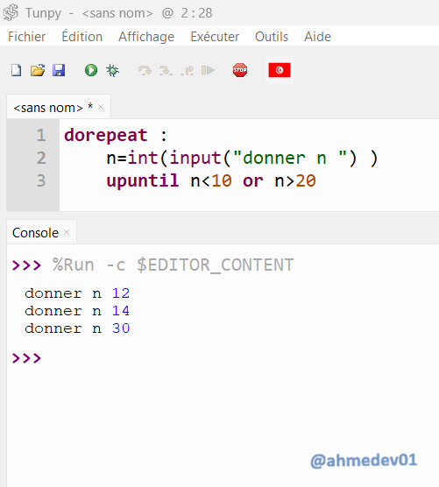Stop the program with the red STOP icon
439x487 pixels.
click(240, 70)
